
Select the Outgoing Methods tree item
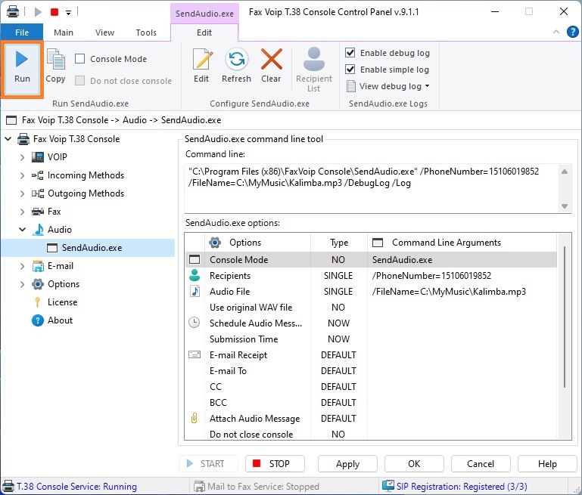click(x=86, y=193)
